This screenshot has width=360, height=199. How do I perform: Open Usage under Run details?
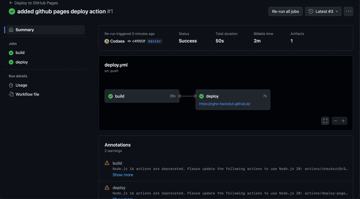(x=21, y=85)
